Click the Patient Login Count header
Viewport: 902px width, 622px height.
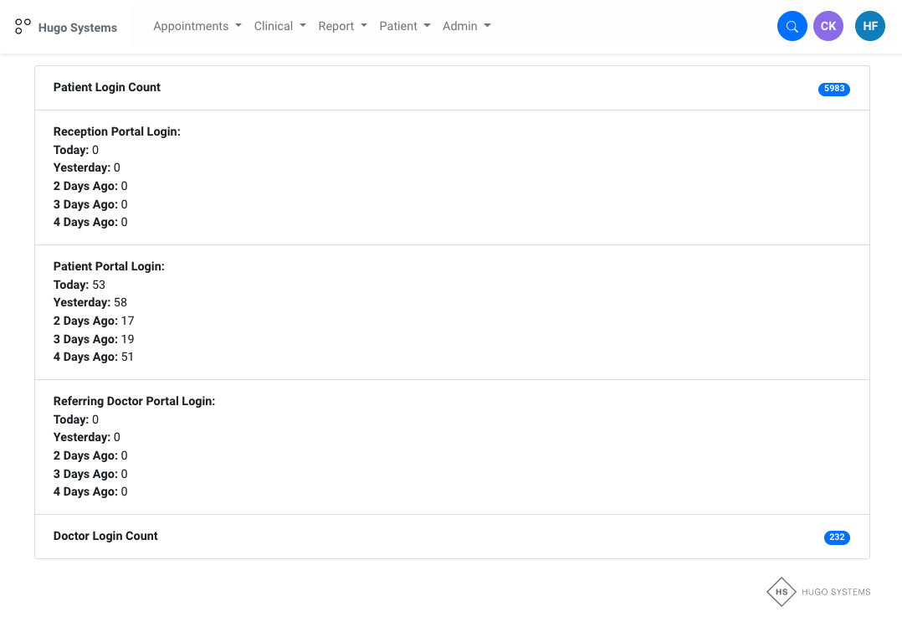[x=107, y=87]
